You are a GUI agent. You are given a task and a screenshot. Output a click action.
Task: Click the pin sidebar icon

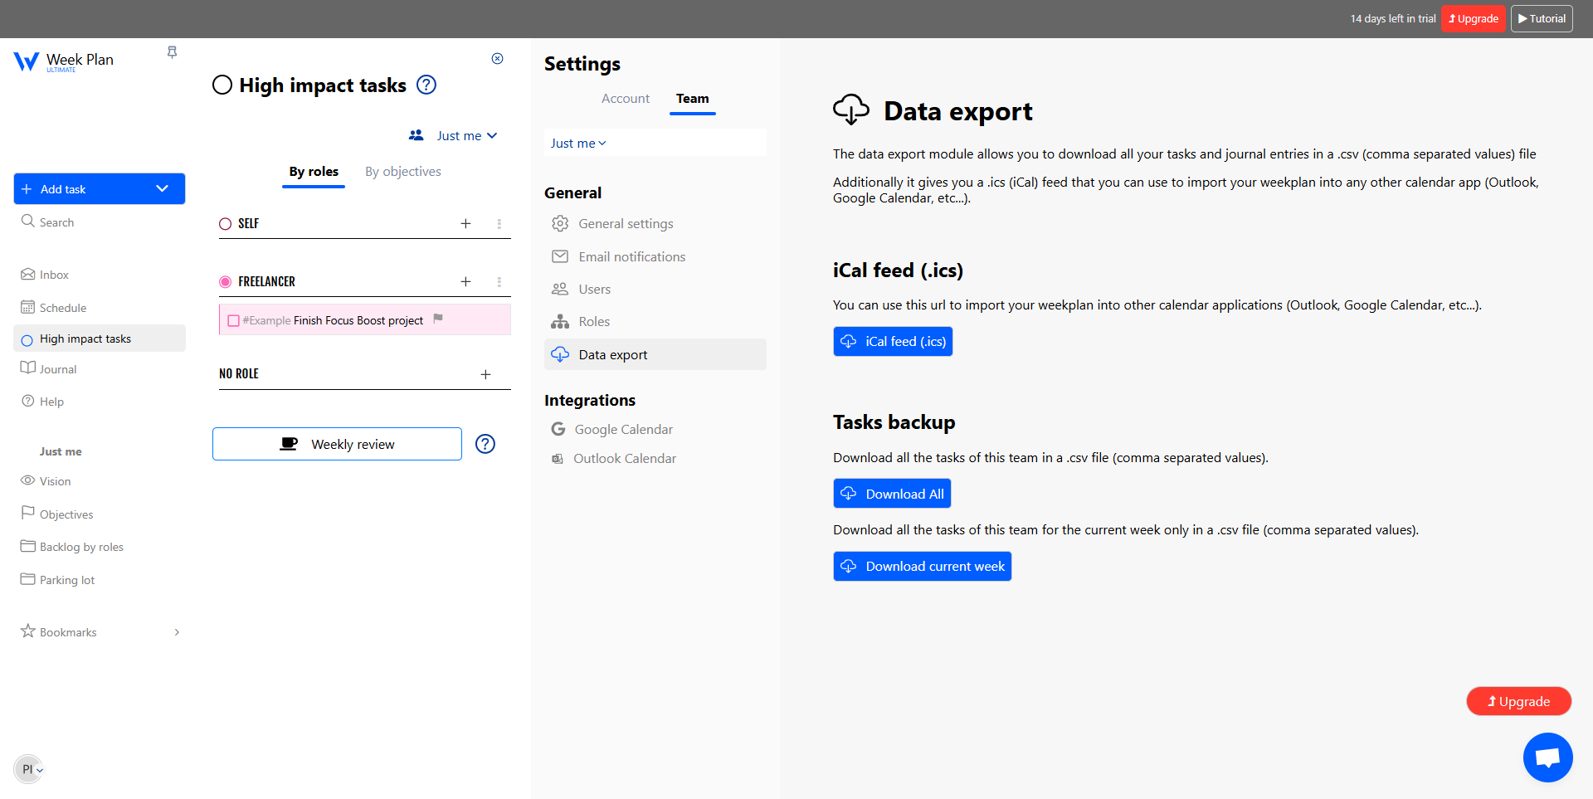point(172,52)
